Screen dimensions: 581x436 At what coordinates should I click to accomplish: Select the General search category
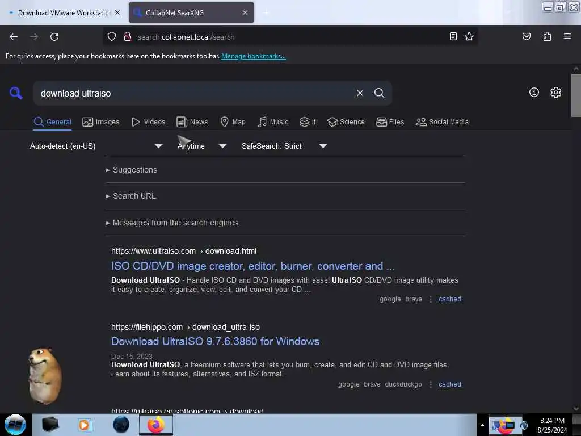coord(52,122)
